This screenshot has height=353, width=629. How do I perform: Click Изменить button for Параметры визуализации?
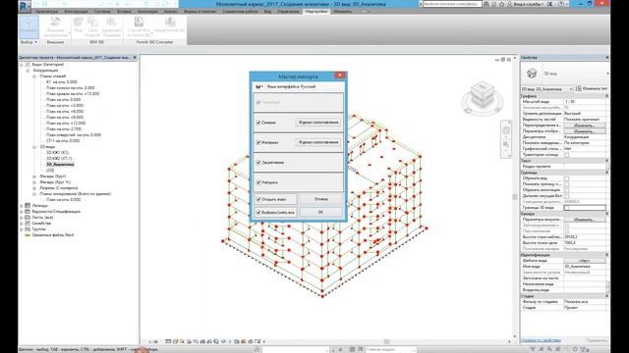[585, 220]
